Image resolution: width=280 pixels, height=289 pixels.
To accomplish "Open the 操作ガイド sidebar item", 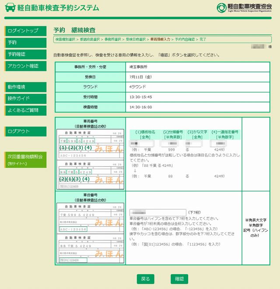I will [25, 99].
